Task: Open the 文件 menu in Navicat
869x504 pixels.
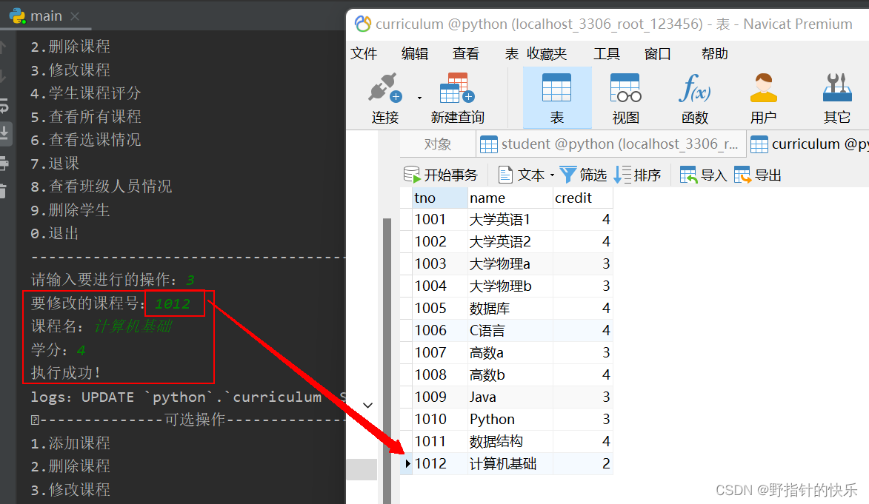Action: coord(364,54)
